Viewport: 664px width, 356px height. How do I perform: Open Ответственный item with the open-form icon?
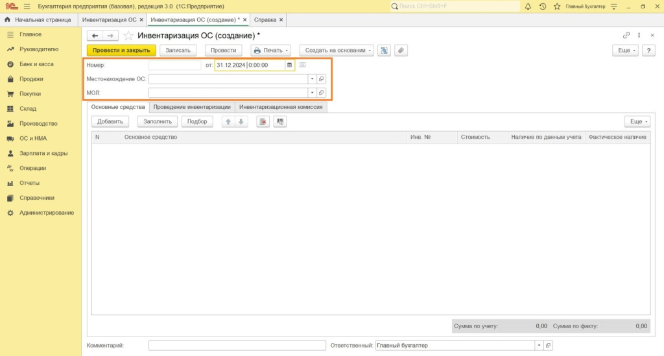click(549, 346)
